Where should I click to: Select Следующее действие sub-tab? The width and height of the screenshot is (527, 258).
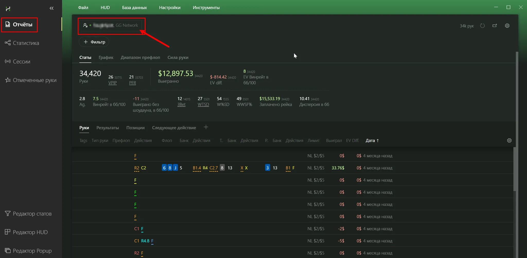click(x=174, y=128)
